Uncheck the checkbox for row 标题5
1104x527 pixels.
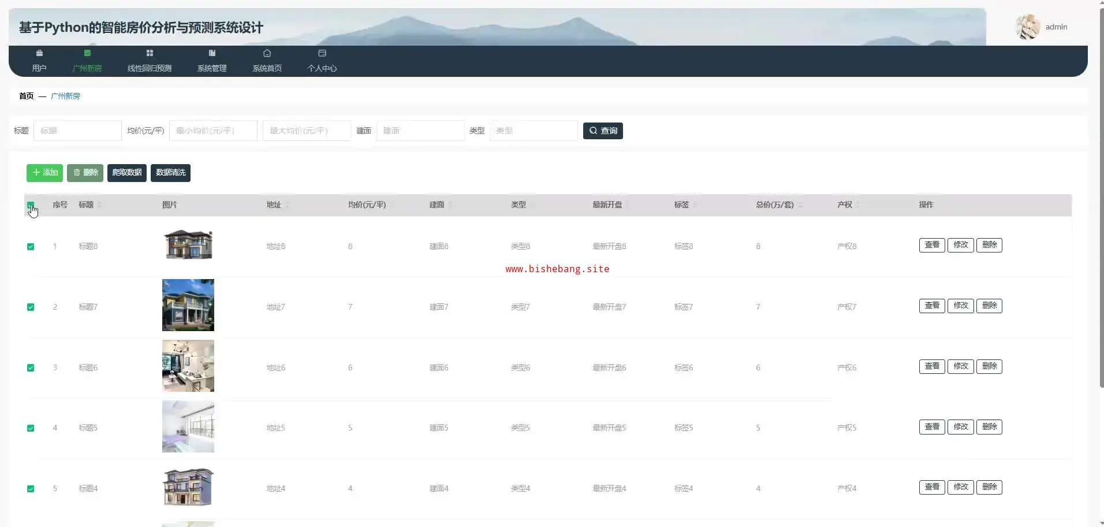tap(31, 428)
